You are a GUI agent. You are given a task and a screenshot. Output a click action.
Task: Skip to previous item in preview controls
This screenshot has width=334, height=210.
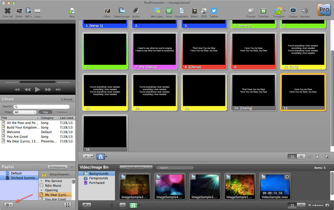[x=17, y=90]
